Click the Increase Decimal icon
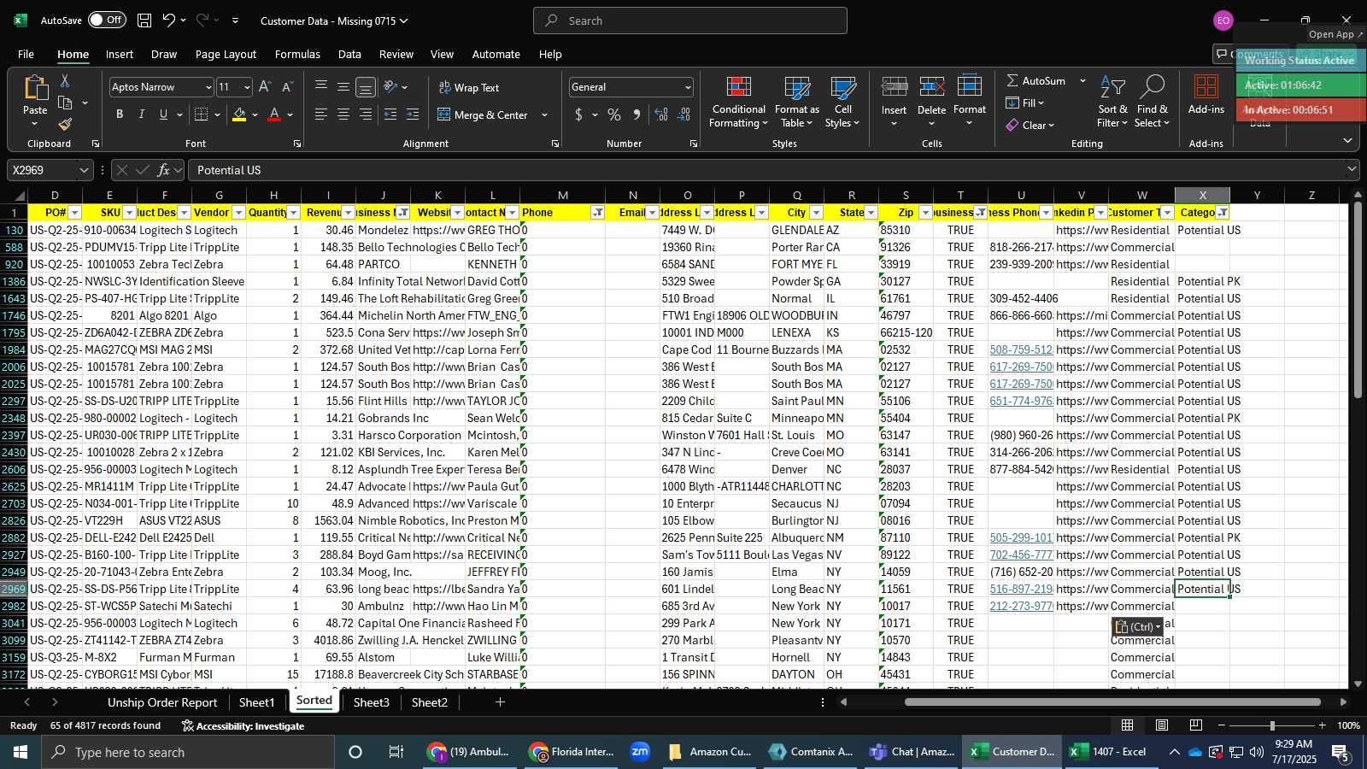The image size is (1367, 769). click(661, 114)
